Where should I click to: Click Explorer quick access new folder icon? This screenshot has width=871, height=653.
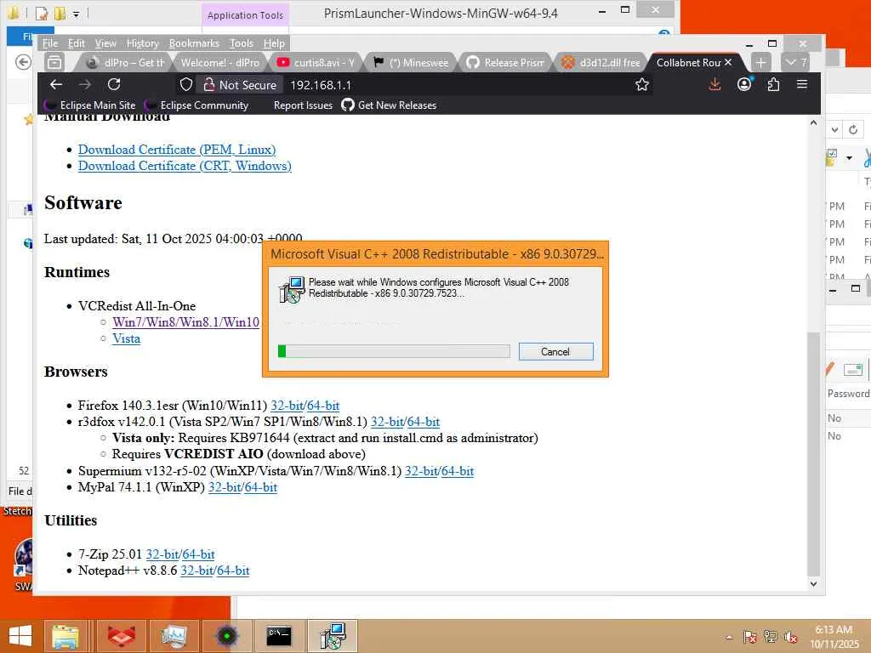click(60, 13)
